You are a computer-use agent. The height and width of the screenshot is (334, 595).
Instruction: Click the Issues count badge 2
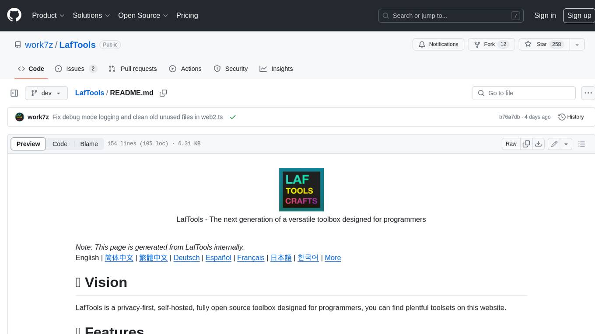coord(93,69)
